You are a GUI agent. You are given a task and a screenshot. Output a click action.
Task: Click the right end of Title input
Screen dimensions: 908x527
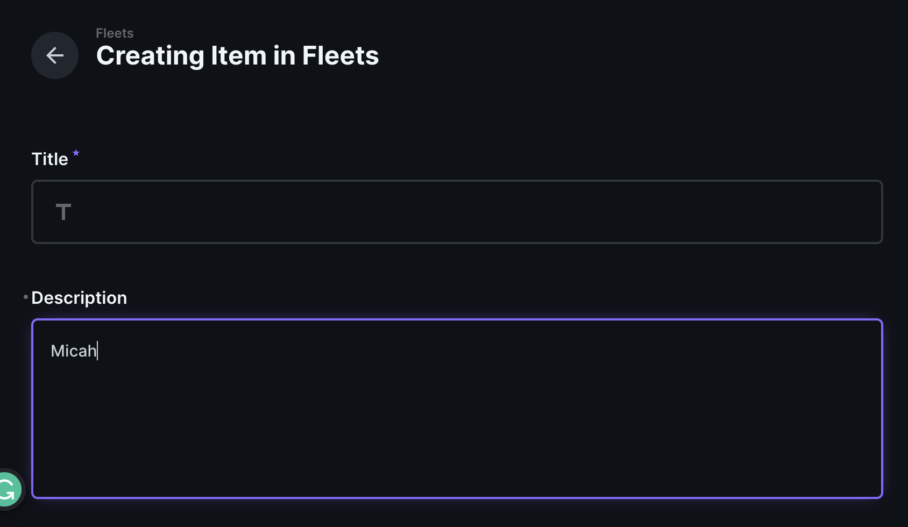[x=861, y=212]
